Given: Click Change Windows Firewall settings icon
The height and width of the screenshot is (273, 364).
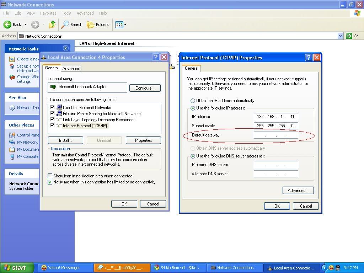Looking at the screenshot, I should click(x=12, y=77).
